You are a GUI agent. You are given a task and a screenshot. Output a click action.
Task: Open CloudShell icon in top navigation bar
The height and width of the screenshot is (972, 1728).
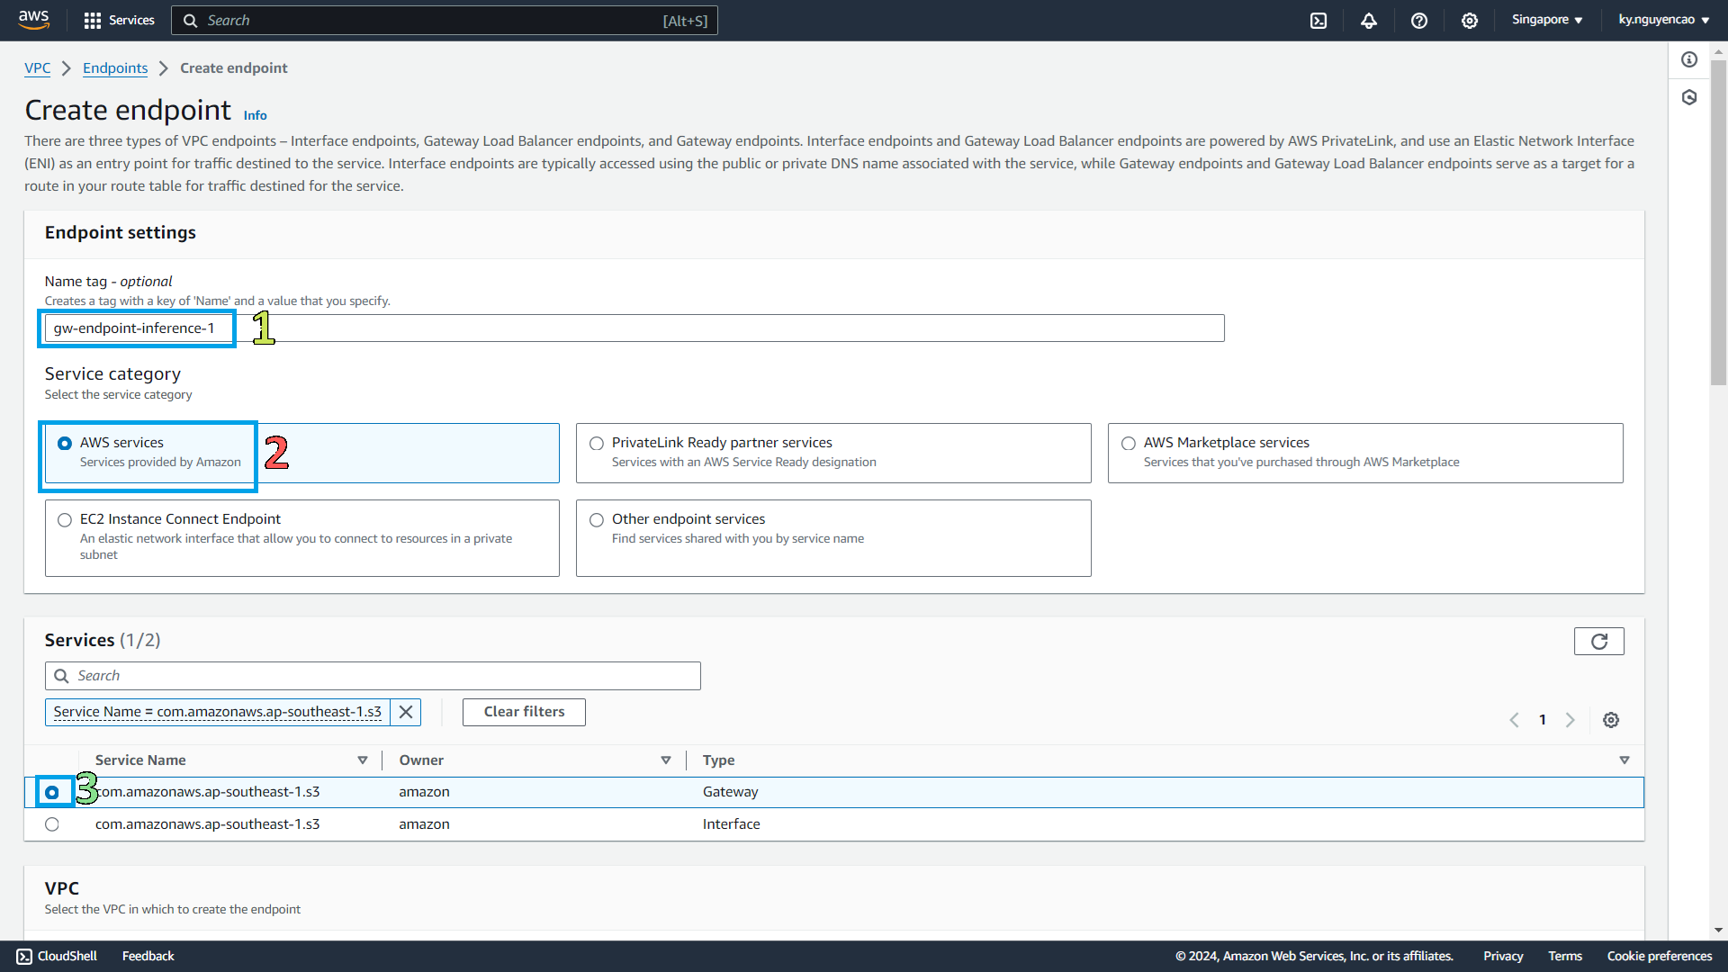coord(1318,21)
